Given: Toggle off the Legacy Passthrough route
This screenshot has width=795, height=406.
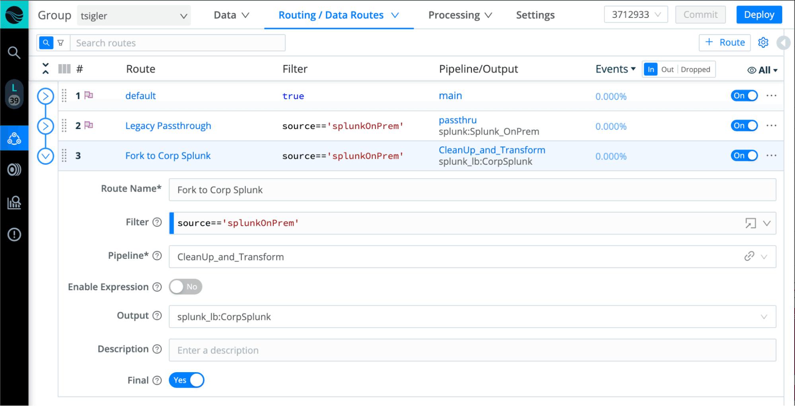Looking at the screenshot, I should (x=744, y=126).
